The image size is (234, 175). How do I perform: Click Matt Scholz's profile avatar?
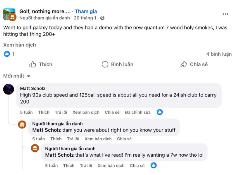pyautogui.click(x=9, y=89)
